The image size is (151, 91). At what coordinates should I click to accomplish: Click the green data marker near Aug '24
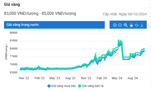pos(138,53)
